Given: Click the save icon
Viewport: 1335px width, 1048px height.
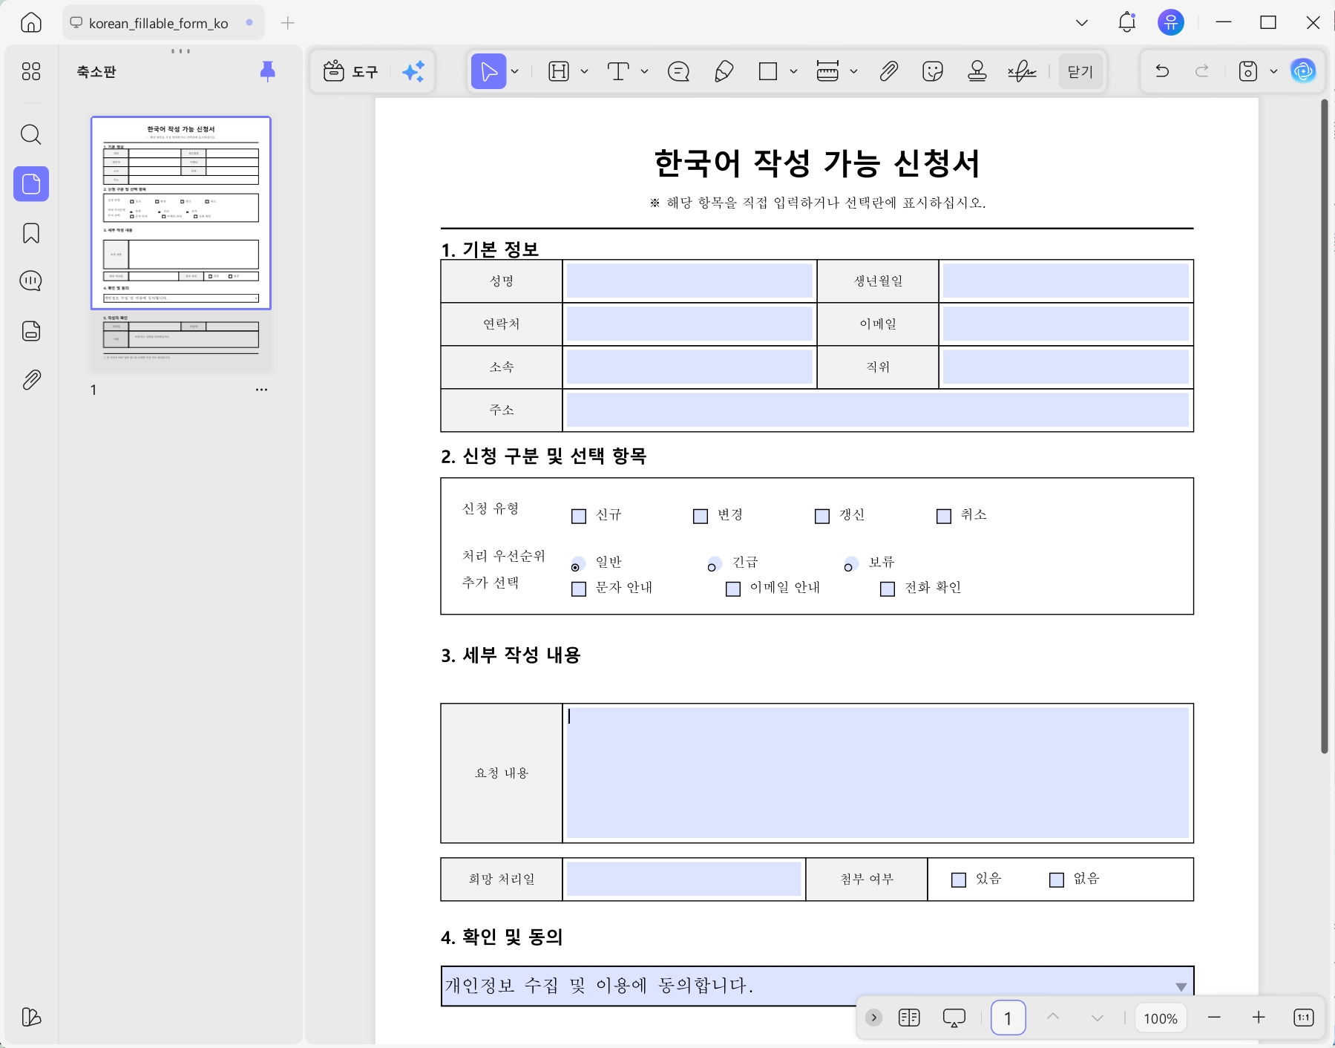Looking at the screenshot, I should pyautogui.click(x=1248, y=71).
